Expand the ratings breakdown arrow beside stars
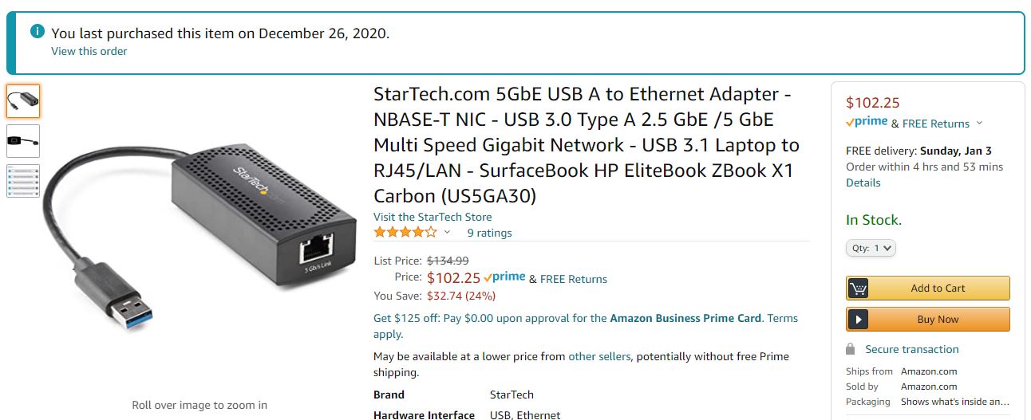 point(447,233)
